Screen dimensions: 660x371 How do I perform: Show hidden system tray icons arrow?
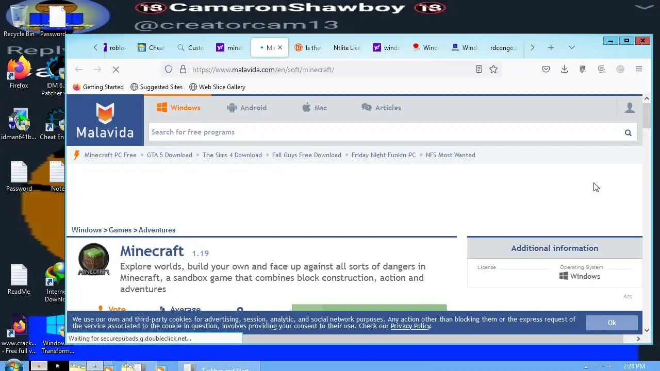point(586,366)
